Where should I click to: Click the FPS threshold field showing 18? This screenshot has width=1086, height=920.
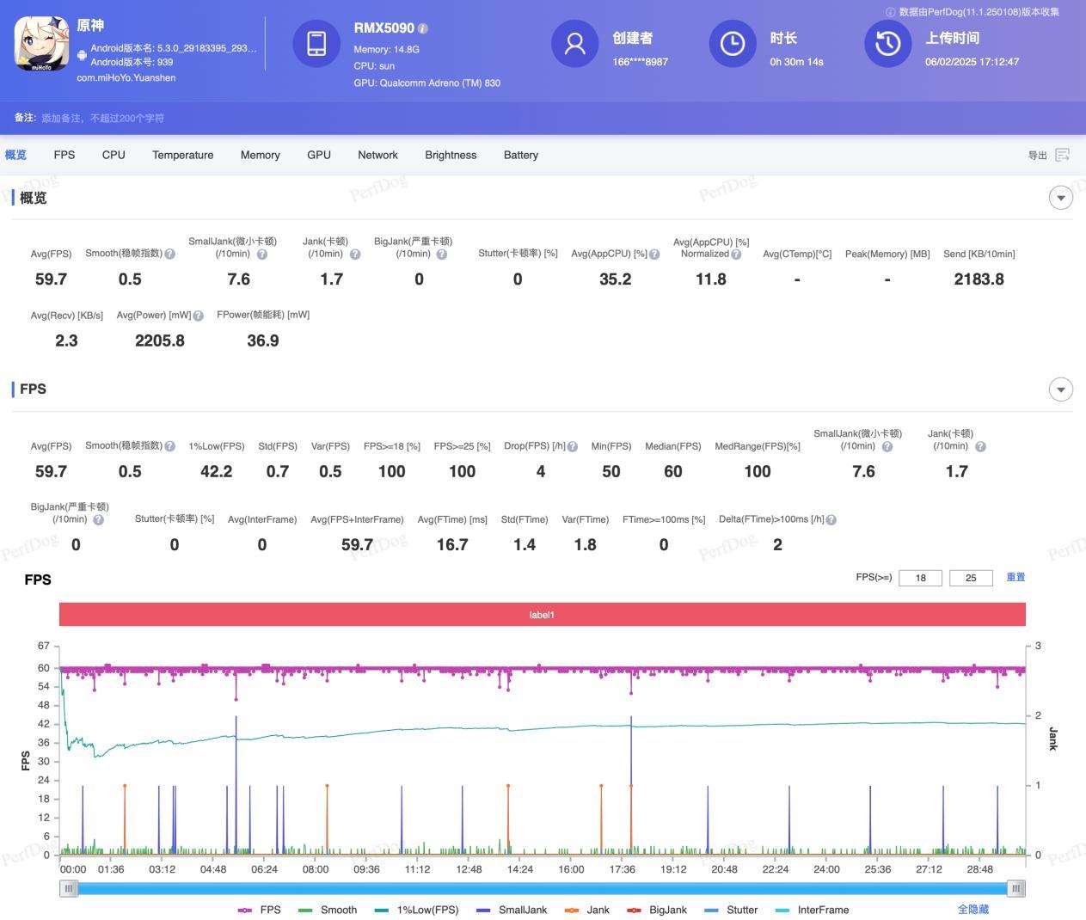[920, 578]
